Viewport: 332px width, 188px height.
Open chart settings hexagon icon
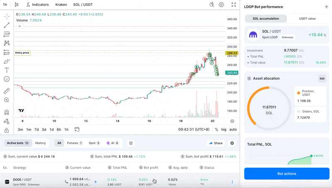pyautogui.click(x=221, y=5)
